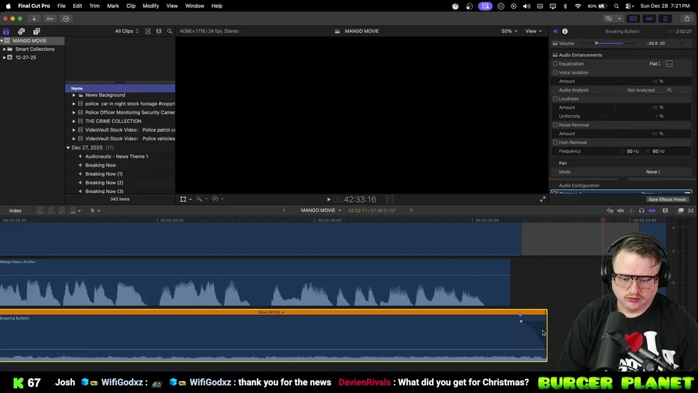This screenshot has width=698, height=393.
Task: Open the Equalization Flat preset dropdown
Action: (x=655, y=64)
